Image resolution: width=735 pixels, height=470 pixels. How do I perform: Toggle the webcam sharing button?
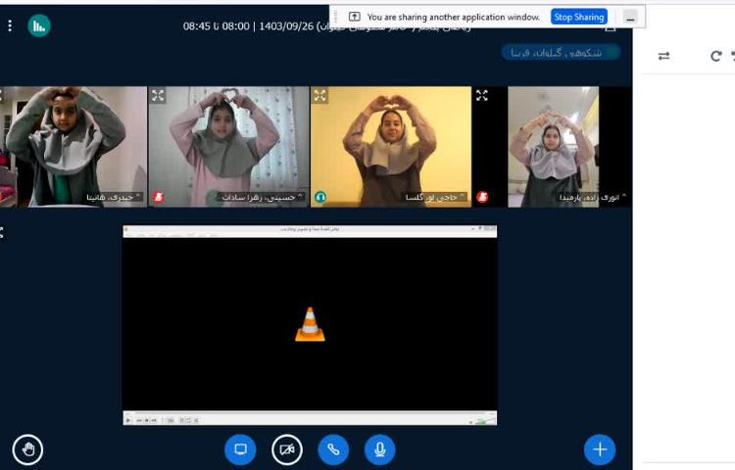(x=286, y=449)
